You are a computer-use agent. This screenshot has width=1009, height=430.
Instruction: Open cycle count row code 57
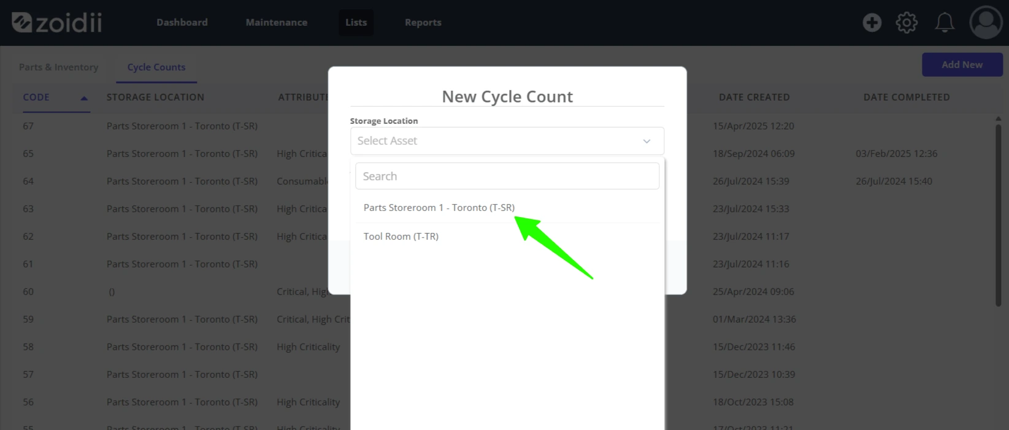[28, 375]
